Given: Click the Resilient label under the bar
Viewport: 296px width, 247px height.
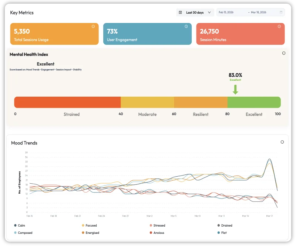Looking at the screenshot, I should click(201, 114).
